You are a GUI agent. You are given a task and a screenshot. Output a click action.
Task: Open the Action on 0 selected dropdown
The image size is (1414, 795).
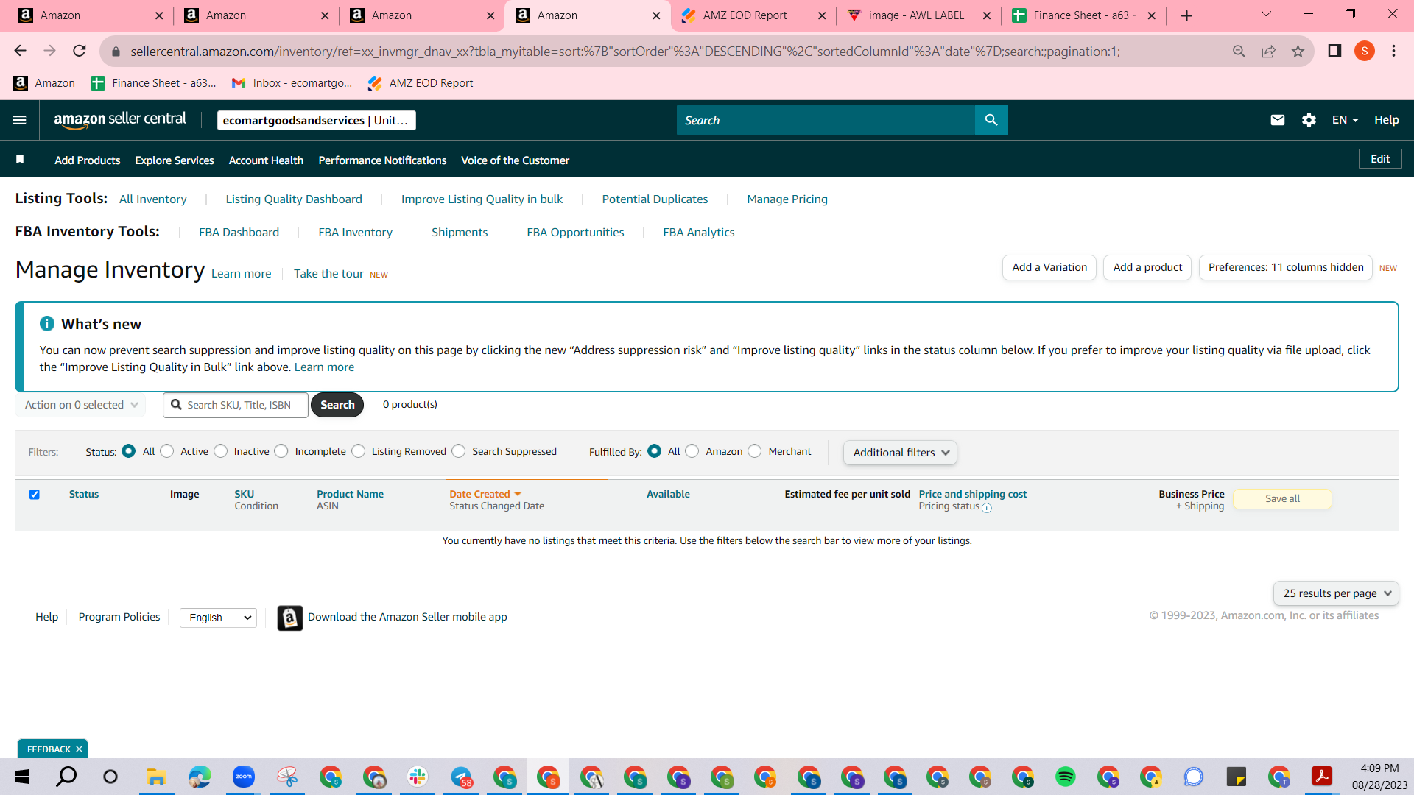80,405
